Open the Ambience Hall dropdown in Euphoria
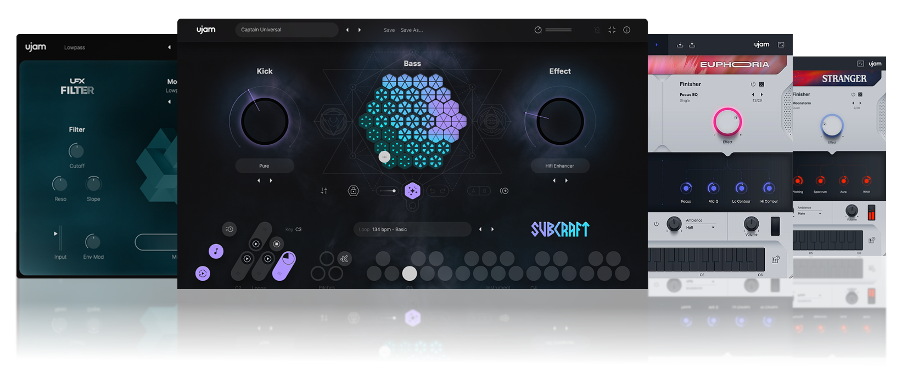The width and height of the screenshot is (902, 375). pyautogui.click(x=701, y=228)
